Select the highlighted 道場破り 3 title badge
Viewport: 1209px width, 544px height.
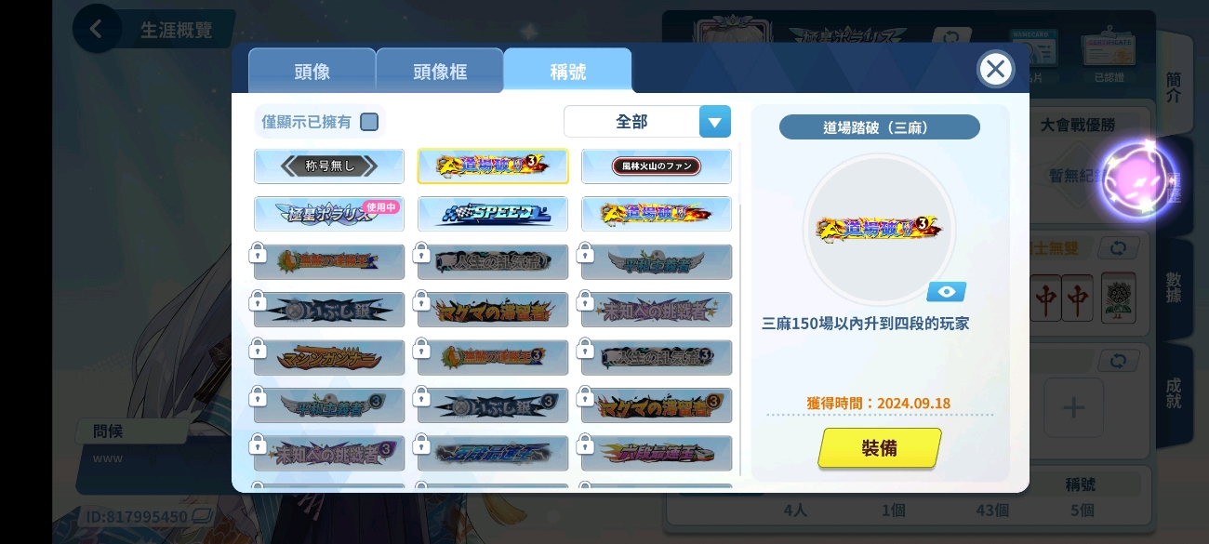pos(493,166)
